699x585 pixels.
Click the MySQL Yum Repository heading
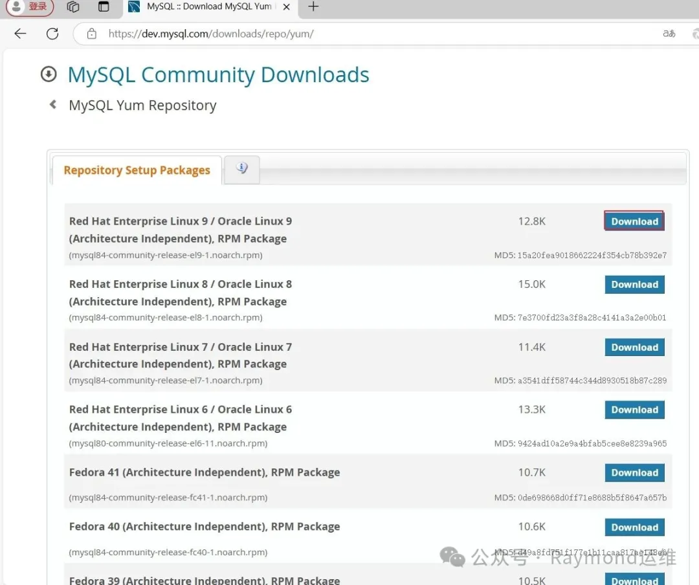click(142, 105)
